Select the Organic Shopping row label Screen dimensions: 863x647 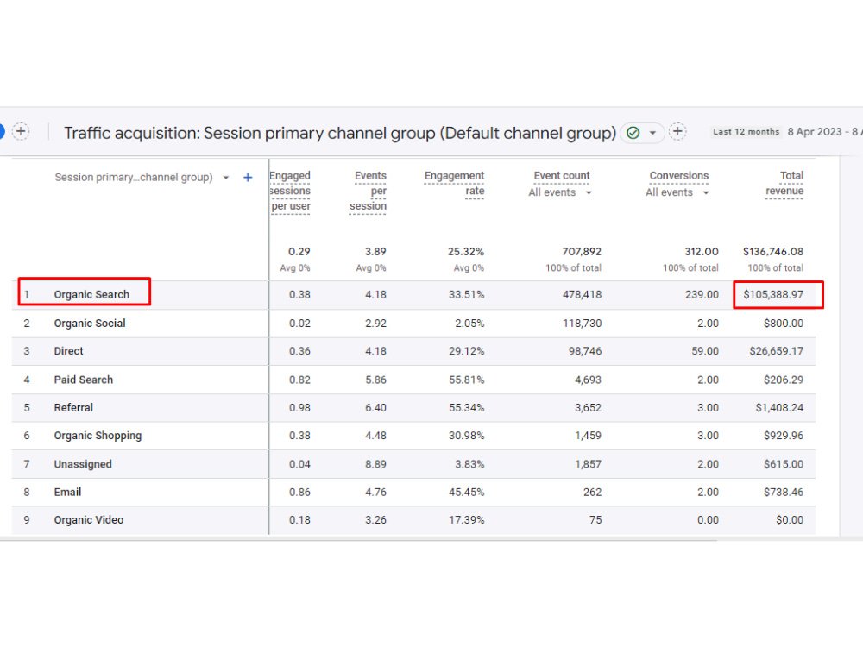98,436
